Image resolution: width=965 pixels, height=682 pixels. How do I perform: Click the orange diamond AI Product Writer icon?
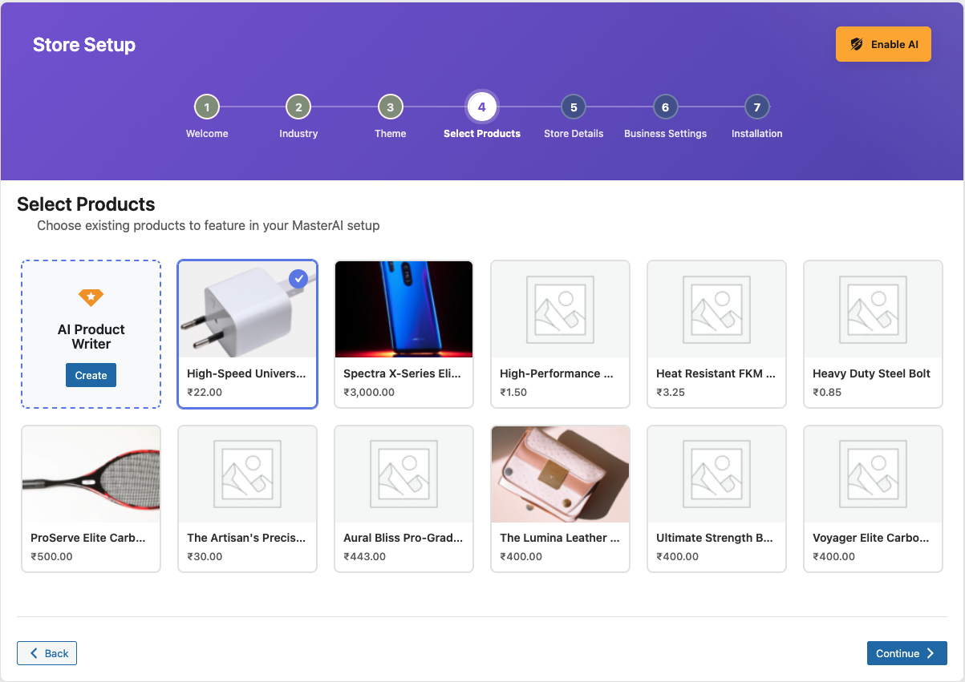coord(91,297)
